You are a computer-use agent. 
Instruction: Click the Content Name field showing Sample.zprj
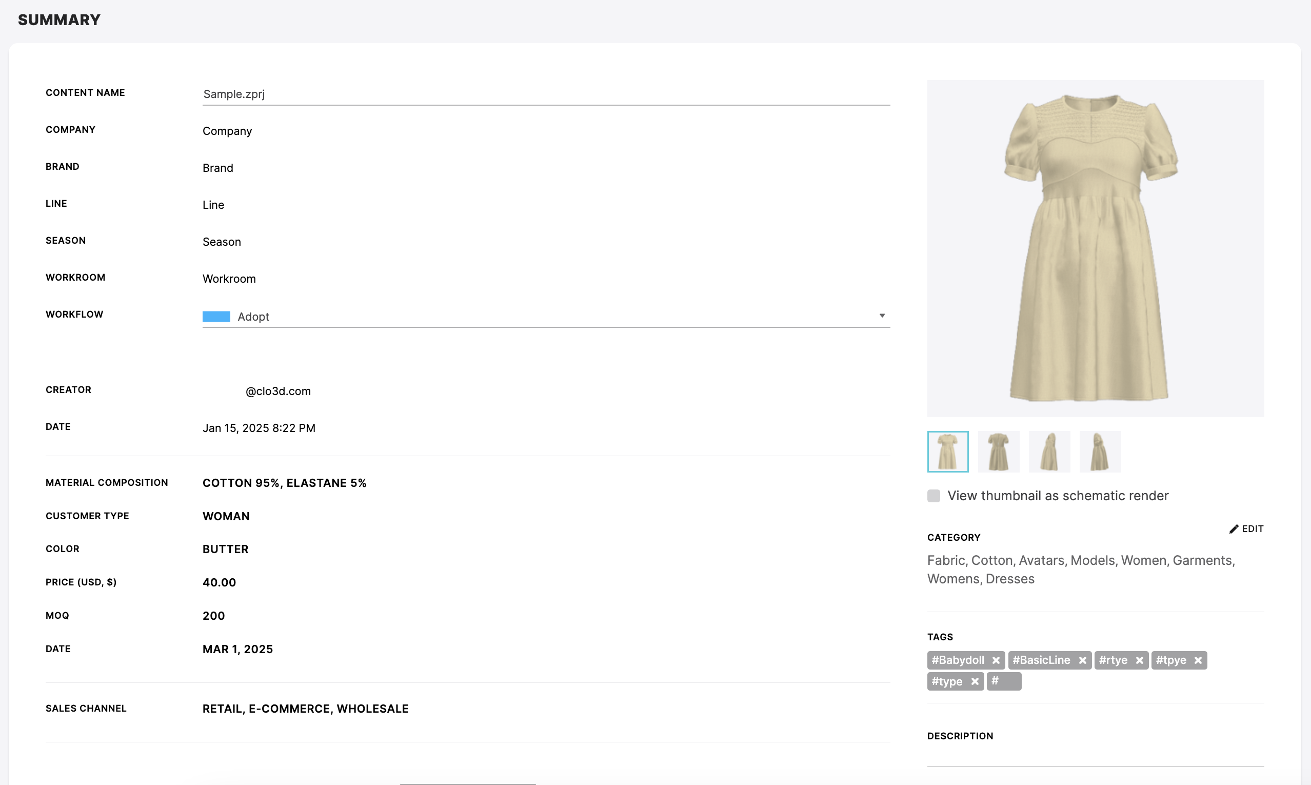click(x=545, y=94)
